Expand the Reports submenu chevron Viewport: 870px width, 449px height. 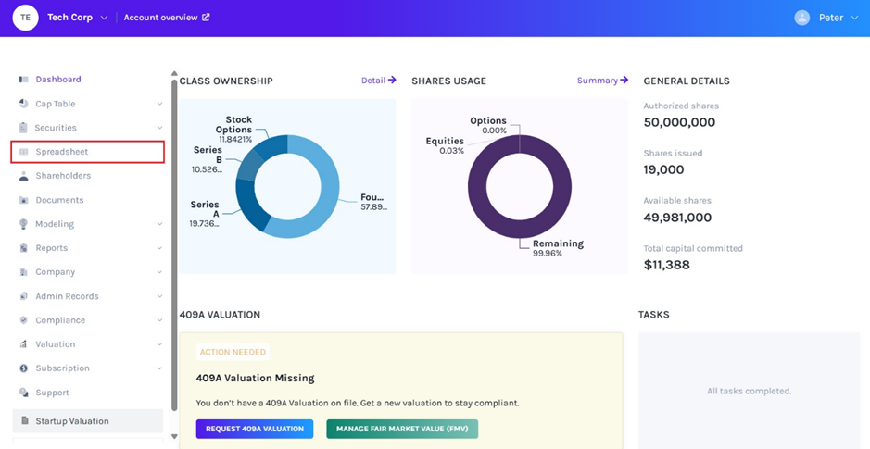[159, 248]
